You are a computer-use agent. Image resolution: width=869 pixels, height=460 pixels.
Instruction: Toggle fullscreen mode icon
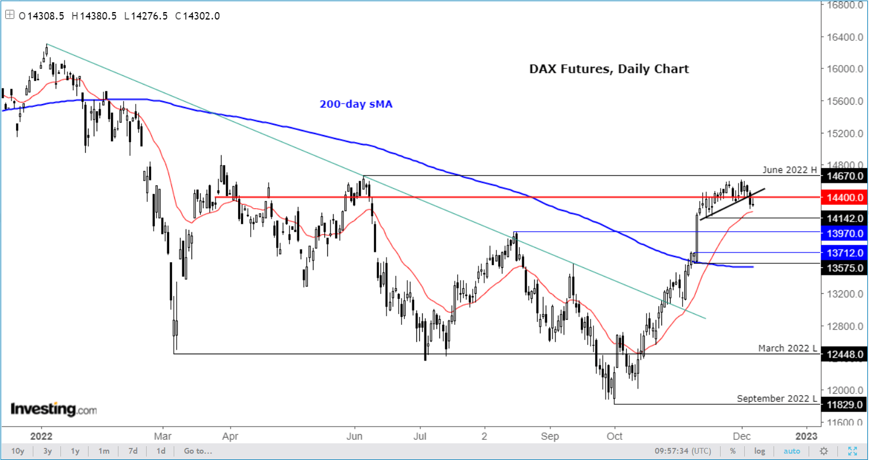(x=852, y=451)
